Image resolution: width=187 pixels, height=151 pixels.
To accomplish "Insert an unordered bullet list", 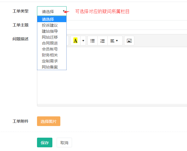I will point(93,41).
